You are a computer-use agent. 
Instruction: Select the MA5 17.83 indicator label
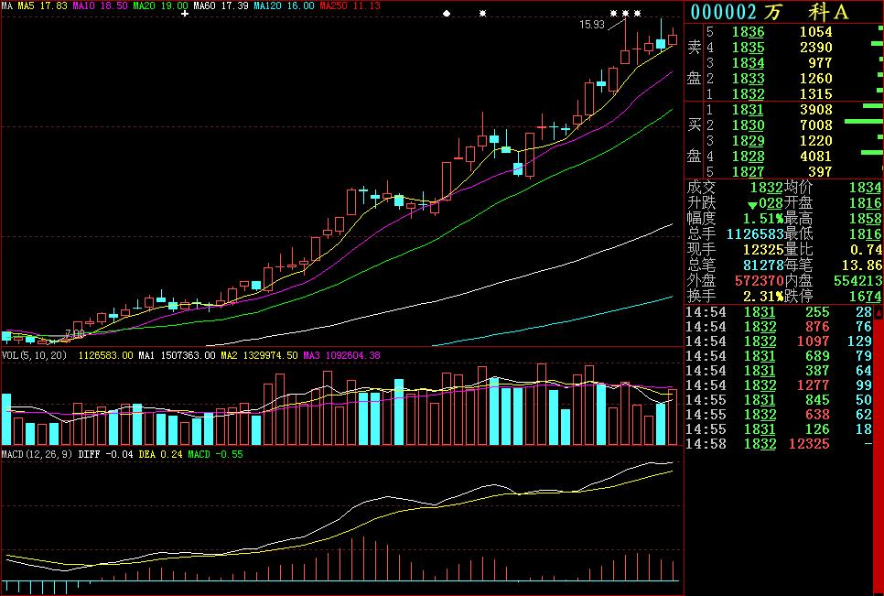pyautogui.click(x=42, y=5)
